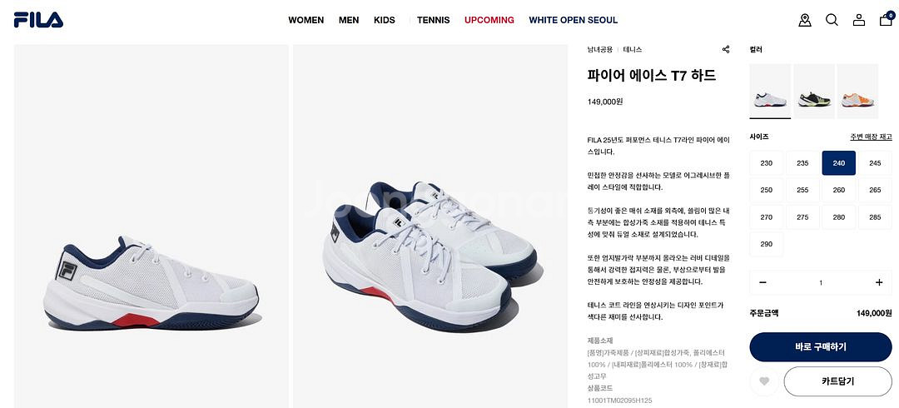Go to FILA logo home page

pos(38,20)
